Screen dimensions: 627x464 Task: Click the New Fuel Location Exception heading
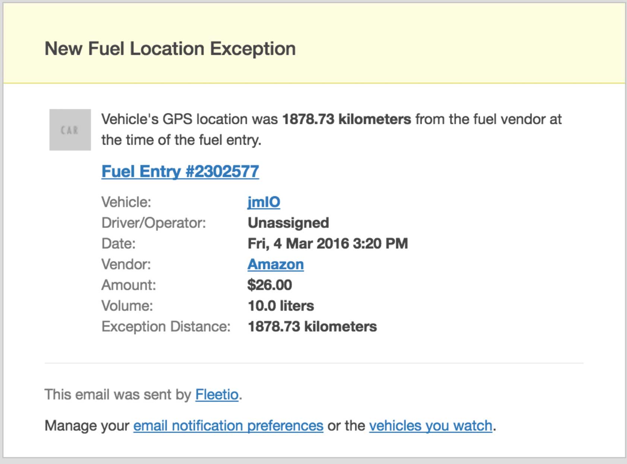(x=170, y=49)
